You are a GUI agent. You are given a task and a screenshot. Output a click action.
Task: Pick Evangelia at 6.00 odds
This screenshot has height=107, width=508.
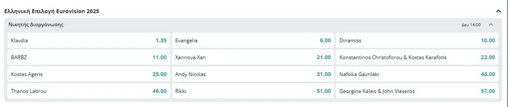253,40
